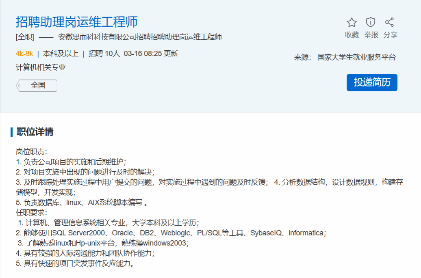
Task: Click the 招聘 10人 headcount text
Action: (104, 54)
